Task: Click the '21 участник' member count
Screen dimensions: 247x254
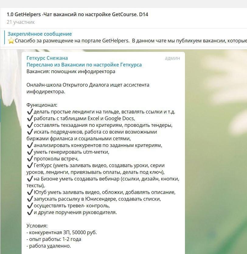Action: (x=21, y=22)
